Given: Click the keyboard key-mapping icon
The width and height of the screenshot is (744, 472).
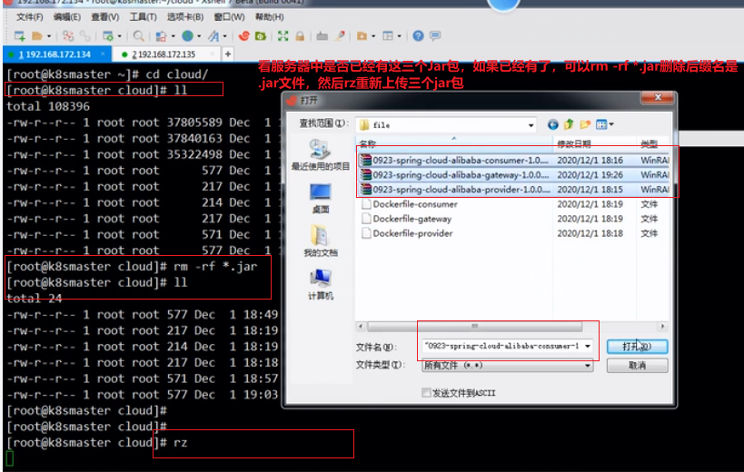Looking at the screenshot, I should 322,36.
